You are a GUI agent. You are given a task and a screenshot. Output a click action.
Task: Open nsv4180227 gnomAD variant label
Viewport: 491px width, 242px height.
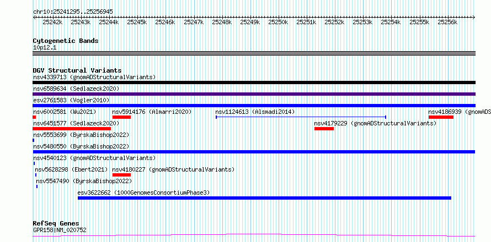[173, 169]
